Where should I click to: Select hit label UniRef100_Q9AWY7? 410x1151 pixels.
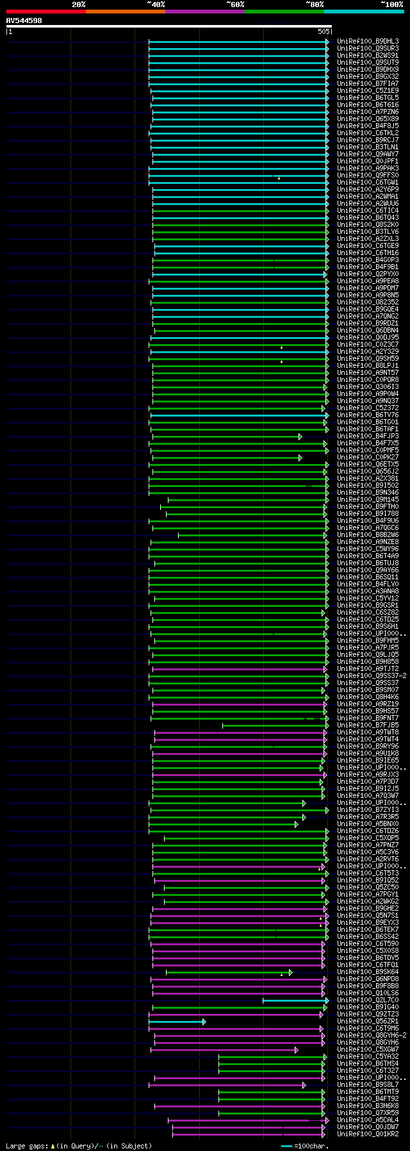click(368, 154)
